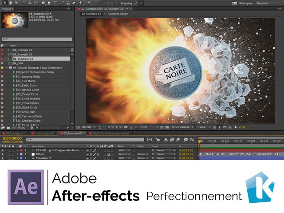Screen dimensions: 284x213
Task: Select the Rotation tool
Action: [24, 3]
